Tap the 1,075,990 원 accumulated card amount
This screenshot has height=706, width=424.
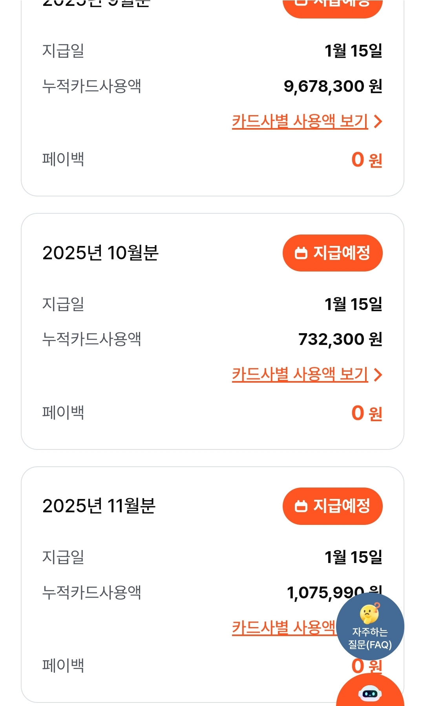pos(325,592)
